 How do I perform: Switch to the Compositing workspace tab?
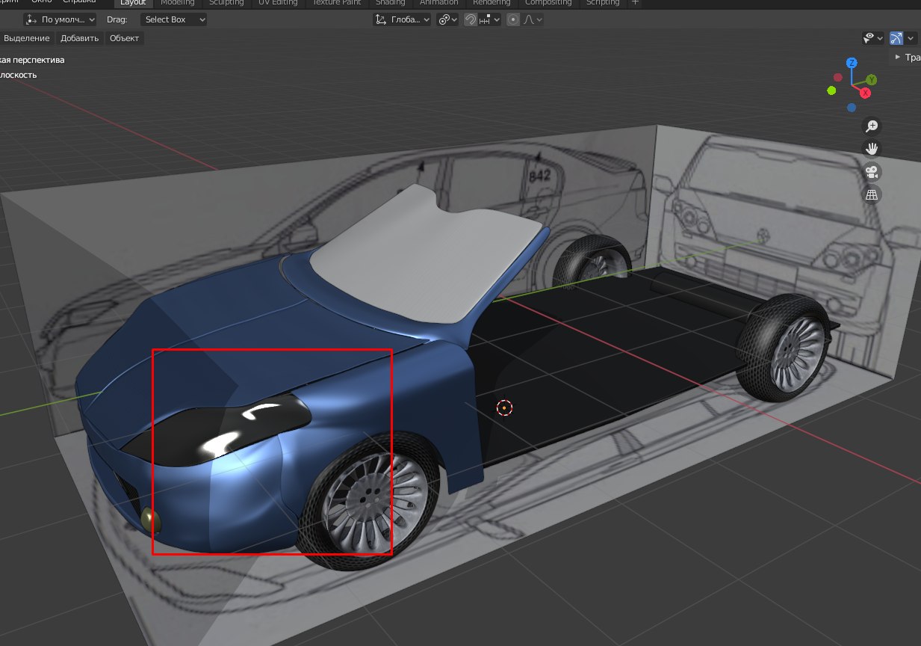[548, 3]
